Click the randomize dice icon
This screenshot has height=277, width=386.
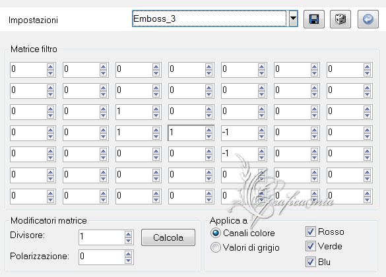(340, 19)
